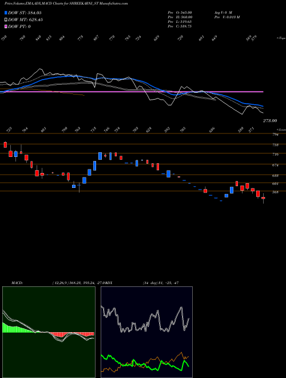The width and height of the screenshot is (286, 378).
Task: Click the blue DOW ST legend swatch
Action: tap(6, 13)
